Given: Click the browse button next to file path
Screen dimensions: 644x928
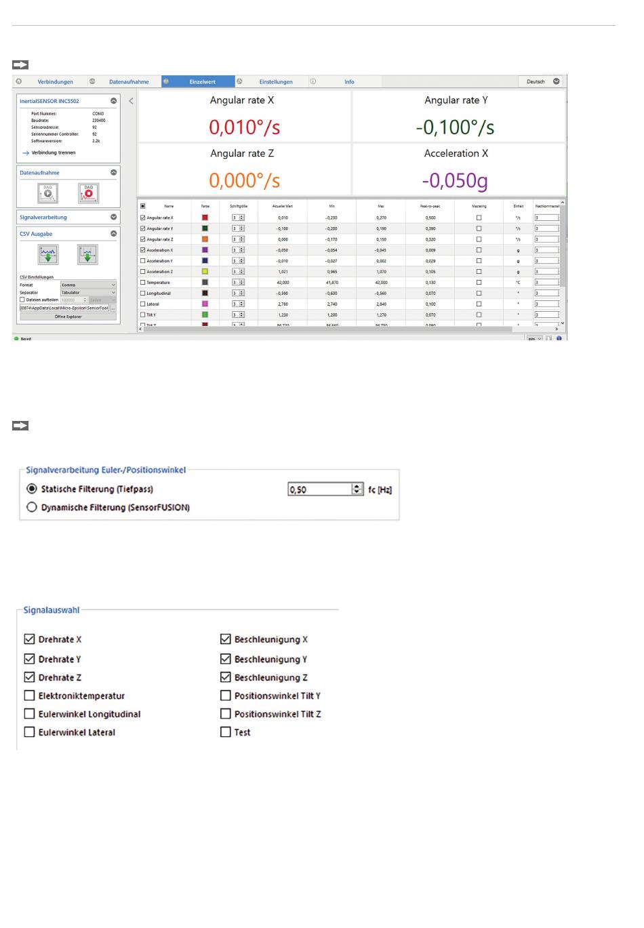Looking at the screenshot, I should click(x=113, y=308).
